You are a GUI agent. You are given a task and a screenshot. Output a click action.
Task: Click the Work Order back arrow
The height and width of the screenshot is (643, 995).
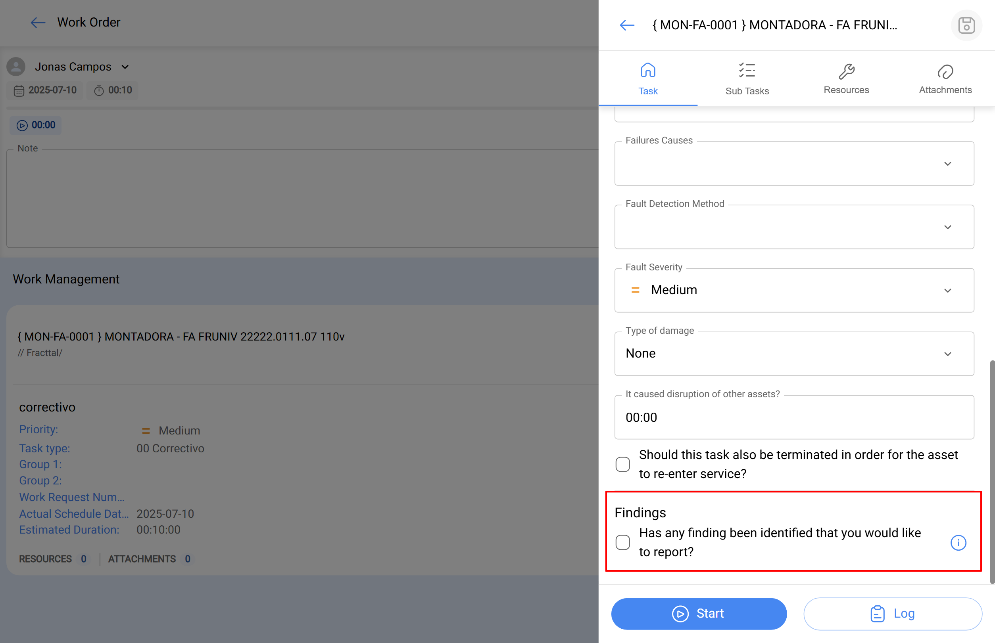click(x=38, y=23)
